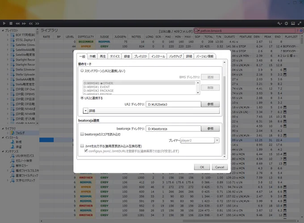Switch to the 再生 tab
304x223 pixels.
click(x=102, y=56)
